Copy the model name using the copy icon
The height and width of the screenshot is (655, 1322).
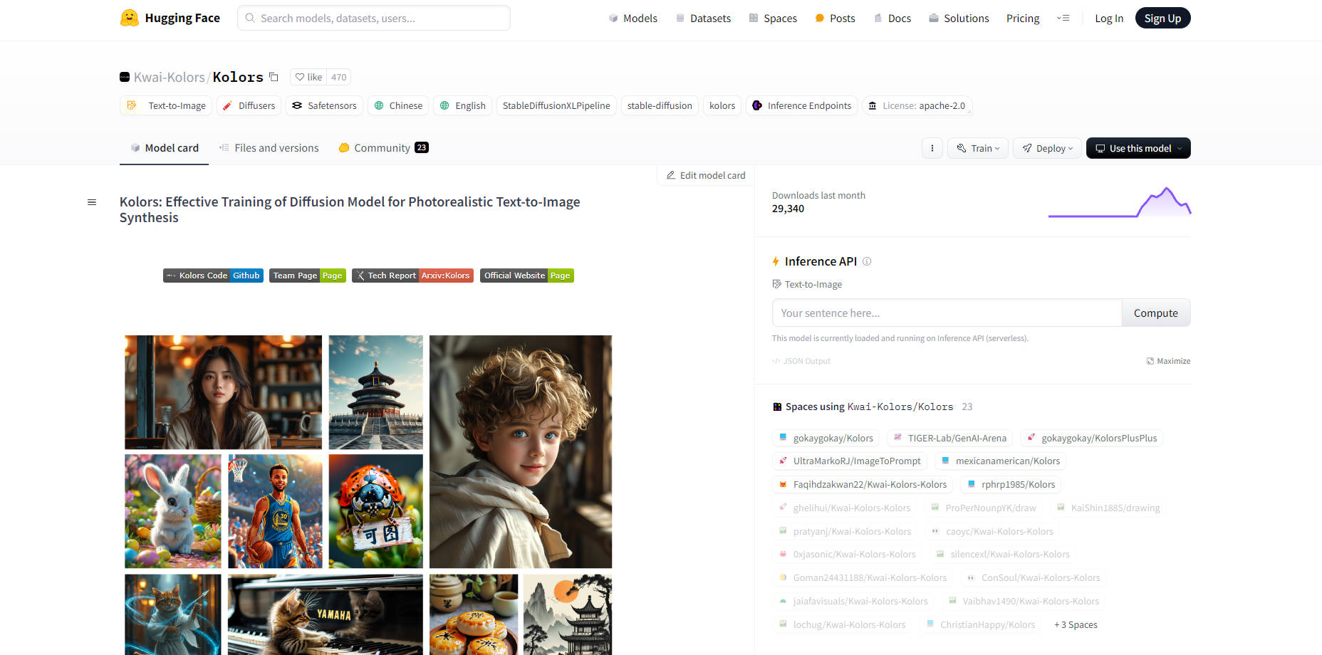tap(274, 76)
